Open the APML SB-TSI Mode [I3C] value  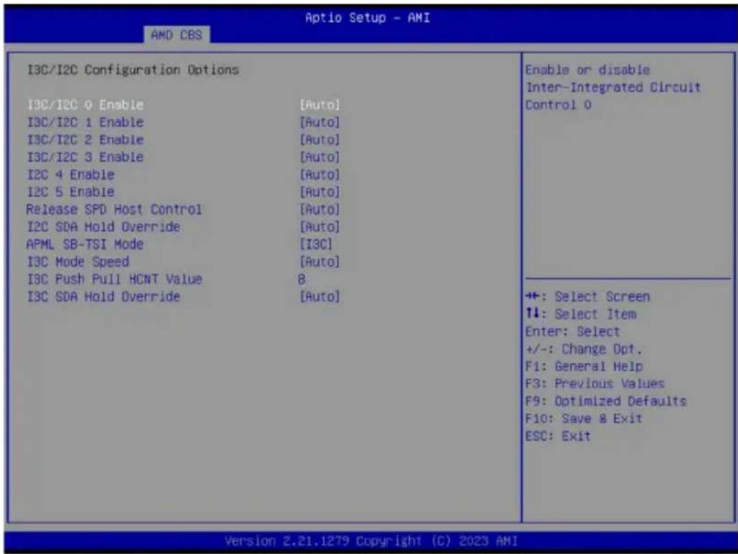[316, 244]
